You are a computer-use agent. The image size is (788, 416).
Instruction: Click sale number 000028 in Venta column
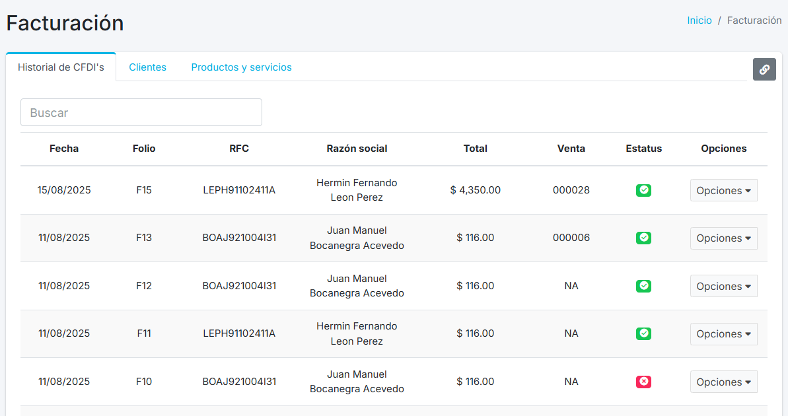click(x=571, y=190)
